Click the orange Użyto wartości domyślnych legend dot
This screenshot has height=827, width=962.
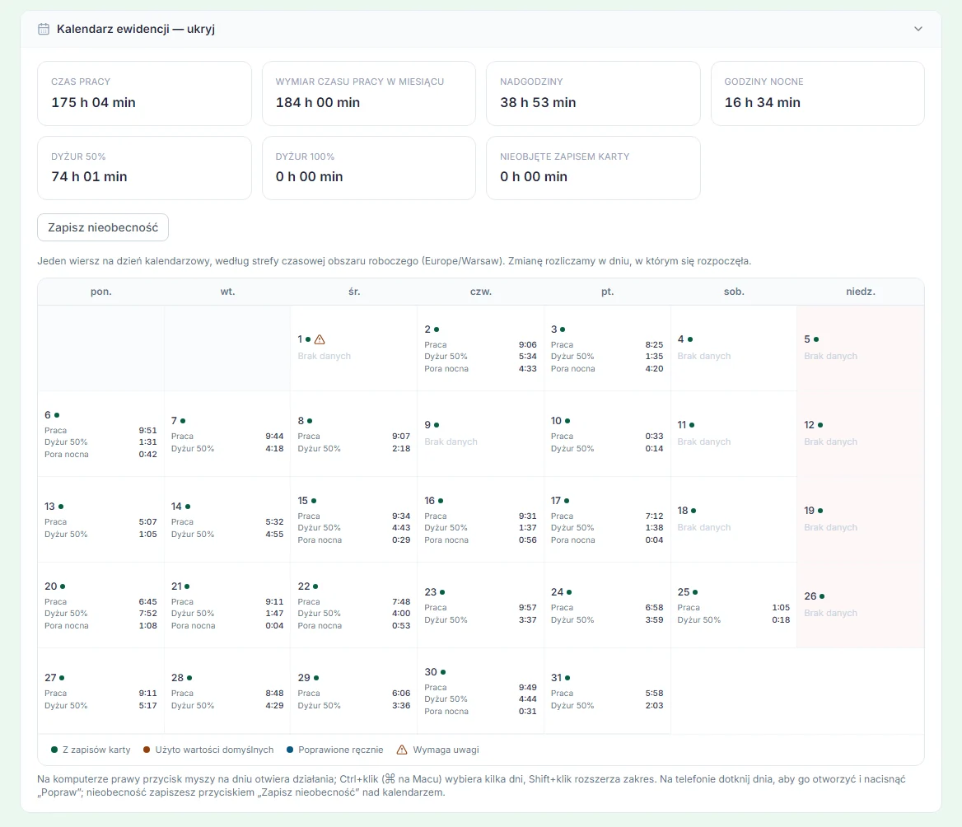pos(147,750)
